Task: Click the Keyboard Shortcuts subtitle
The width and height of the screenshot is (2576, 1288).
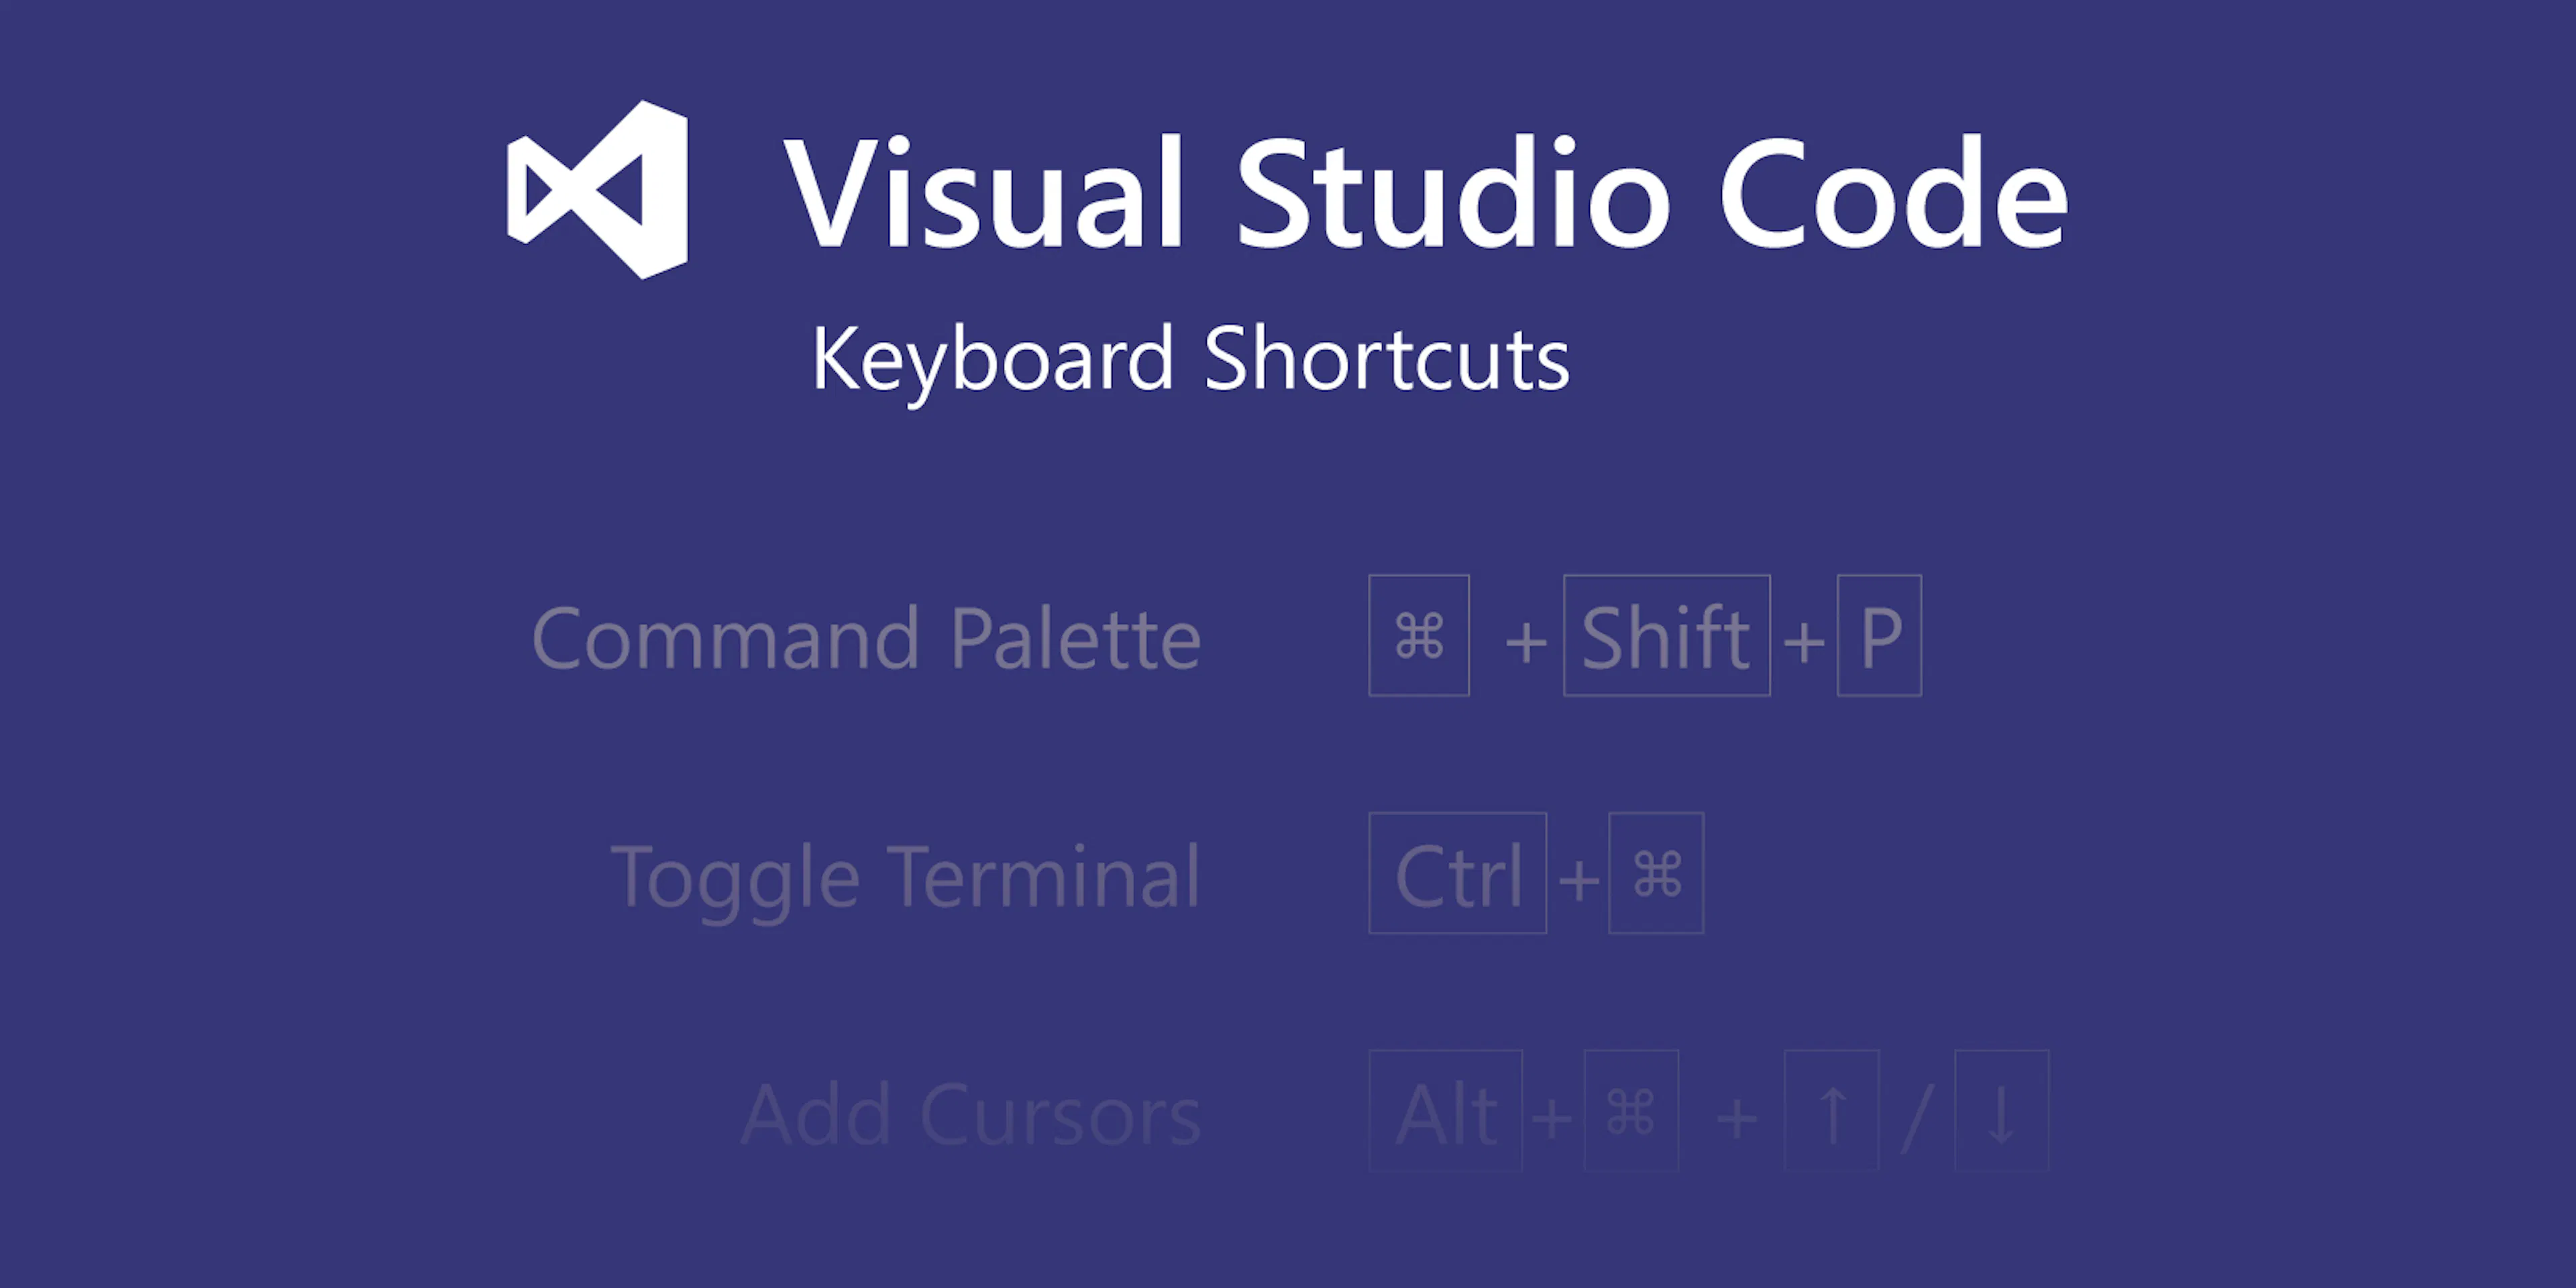Action: point(1190,359)
